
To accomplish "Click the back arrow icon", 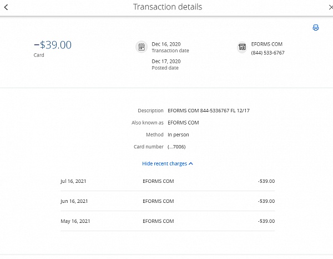I will click(6, 7).
